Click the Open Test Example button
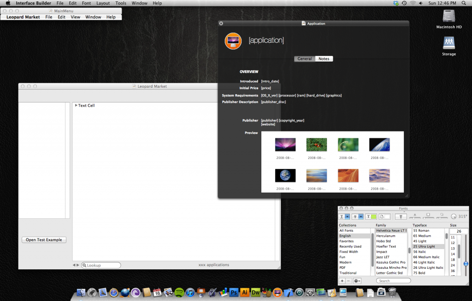Screen dimensions: 472x301 (44, 240)
